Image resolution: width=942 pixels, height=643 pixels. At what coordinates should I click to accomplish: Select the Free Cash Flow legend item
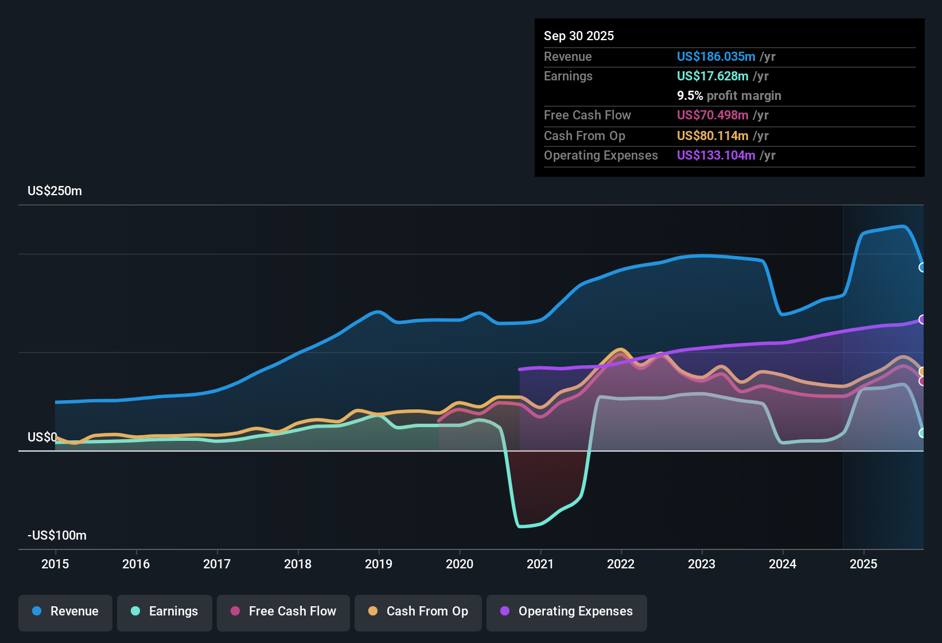(x=283, y=611)
